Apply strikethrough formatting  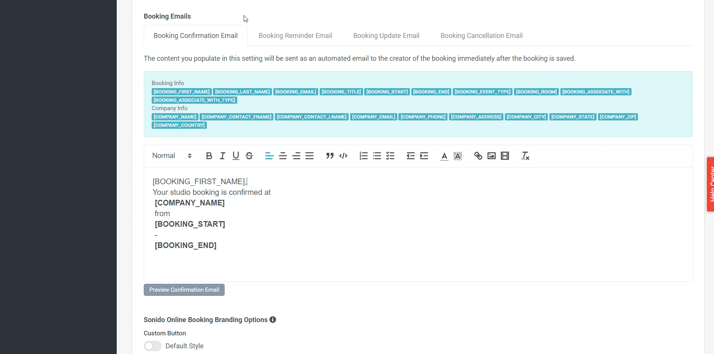[x=249, y=156]
